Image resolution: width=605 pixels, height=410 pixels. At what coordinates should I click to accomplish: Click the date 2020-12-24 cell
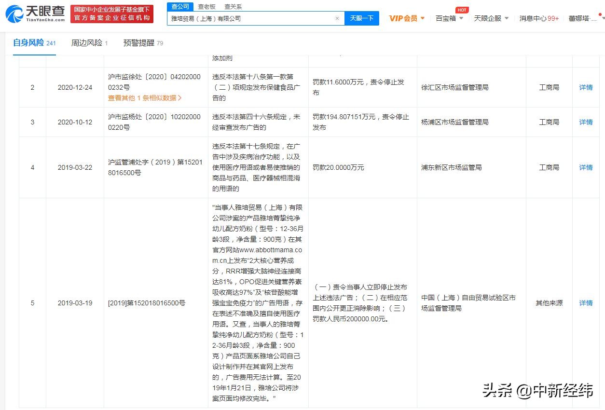point(75,87)
